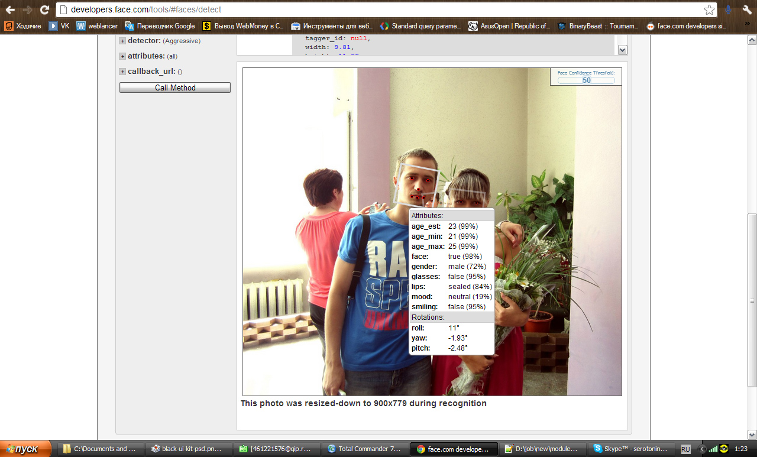Click the roll 11° value
This screenshot has width=757, height=457.
[454, 328]
